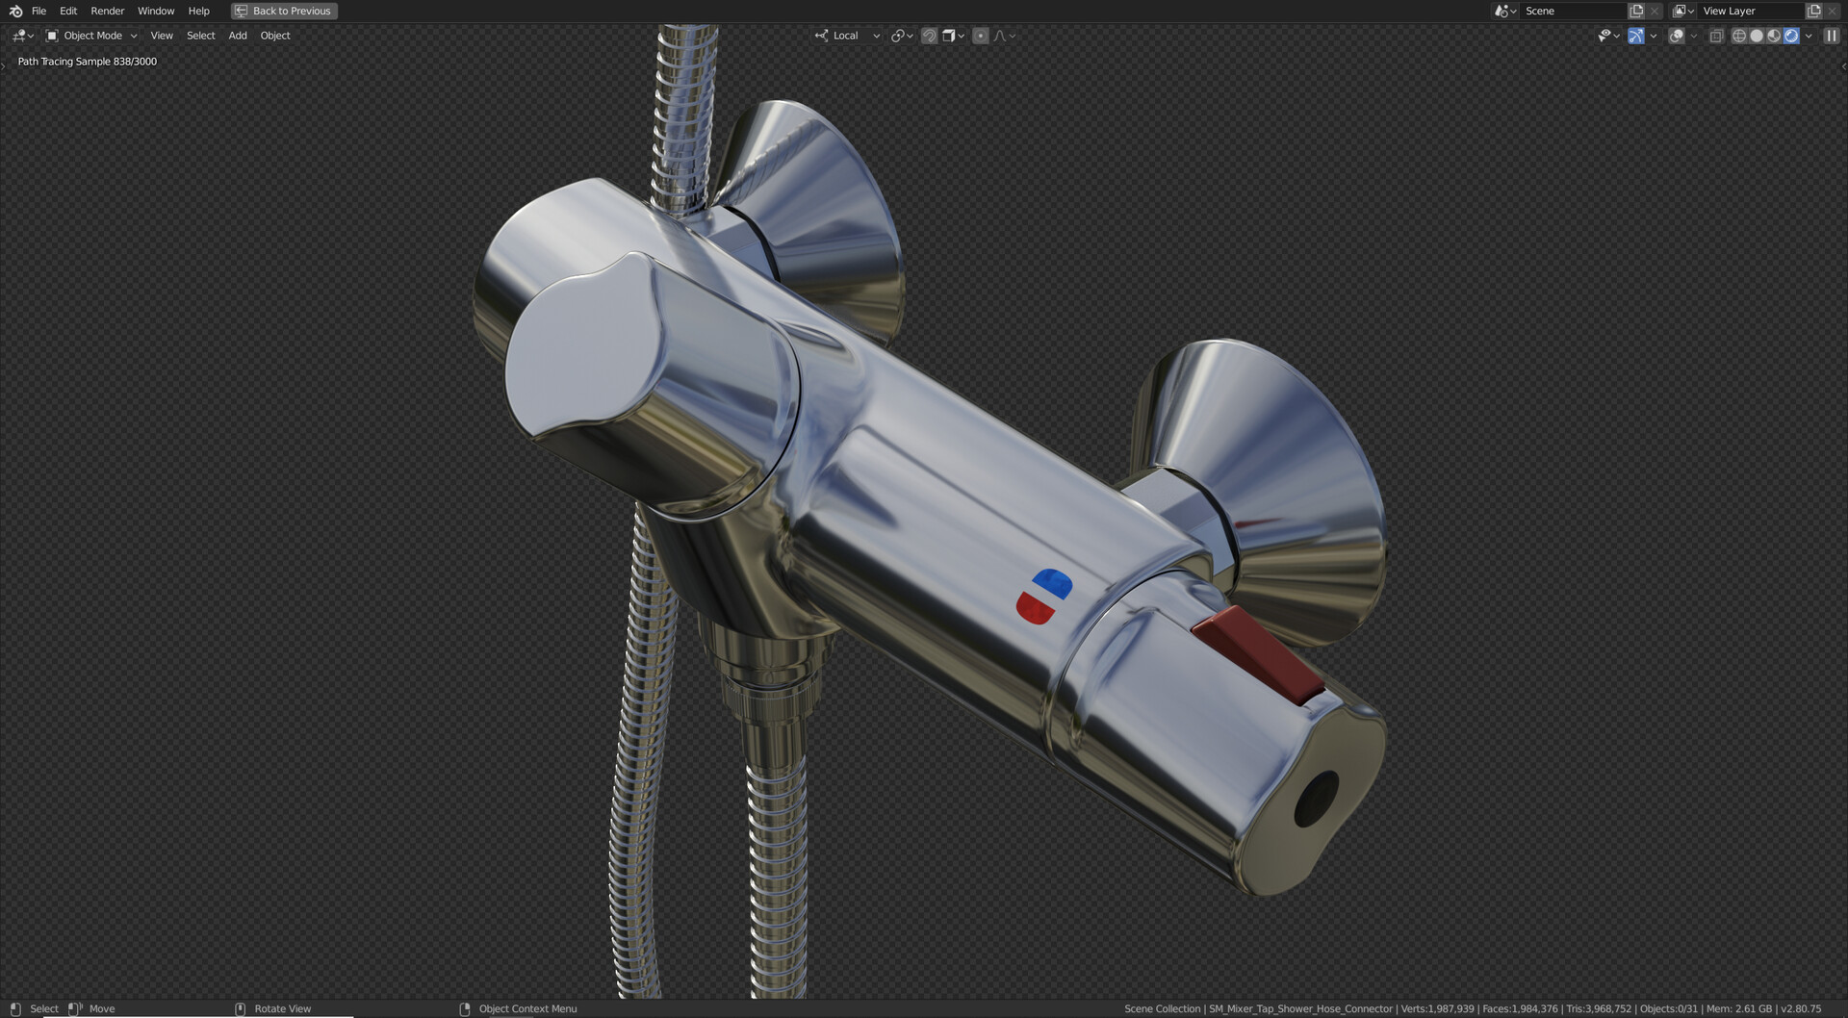The image size is (1848, 1018).
Task: Click the Back to Previous button
Action: point(283,11)
